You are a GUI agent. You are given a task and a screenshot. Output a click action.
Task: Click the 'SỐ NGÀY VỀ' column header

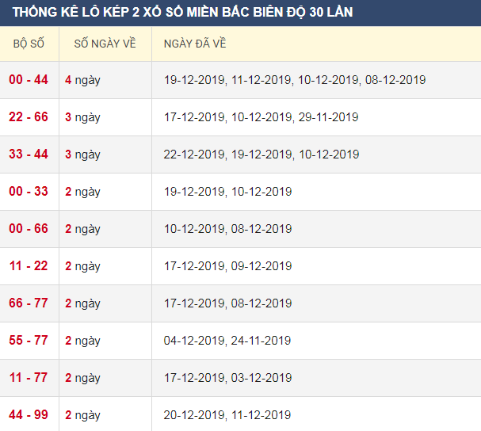tap(105, 44)
